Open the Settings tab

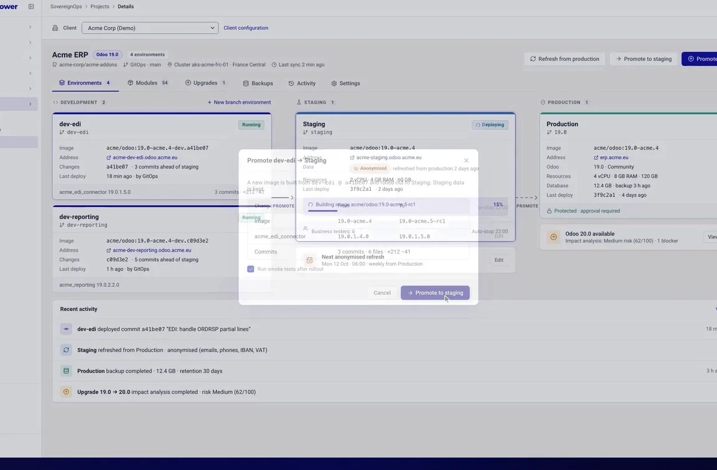coord(345,83)
